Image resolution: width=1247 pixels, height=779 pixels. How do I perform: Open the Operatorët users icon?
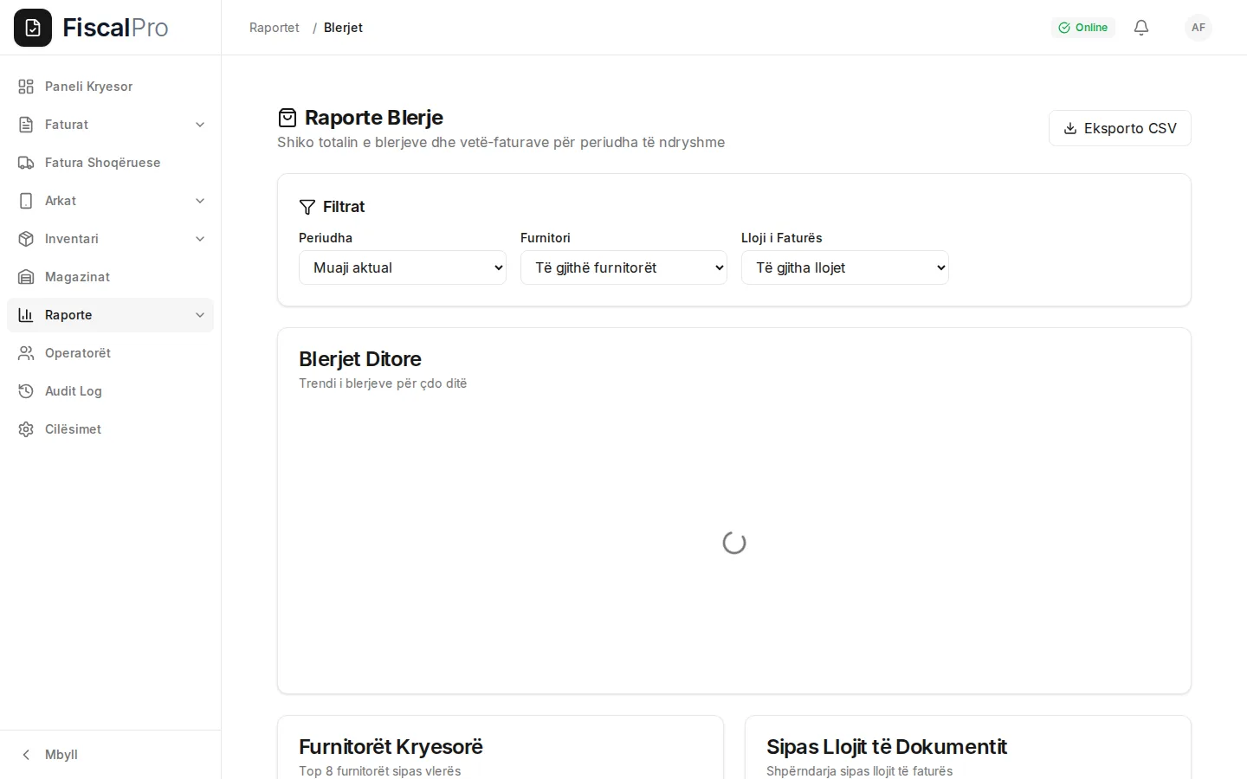(x=26, y=353)
